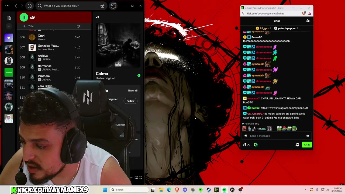Open the channel points infinity icon
The image size is (345, 194).
coord(247,145)
